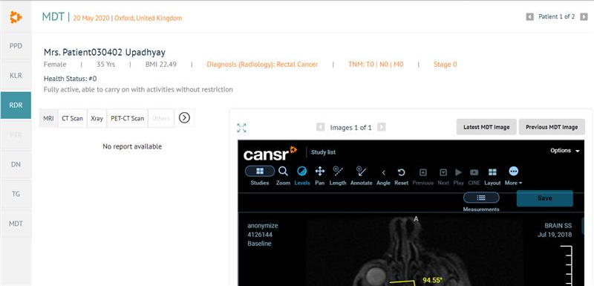Click the Diagnosis Rectal Cancer text

[262, 65]
